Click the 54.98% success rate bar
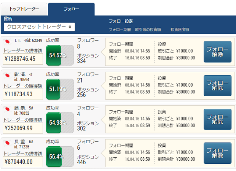The image size is (236, 171). point(60,123)
